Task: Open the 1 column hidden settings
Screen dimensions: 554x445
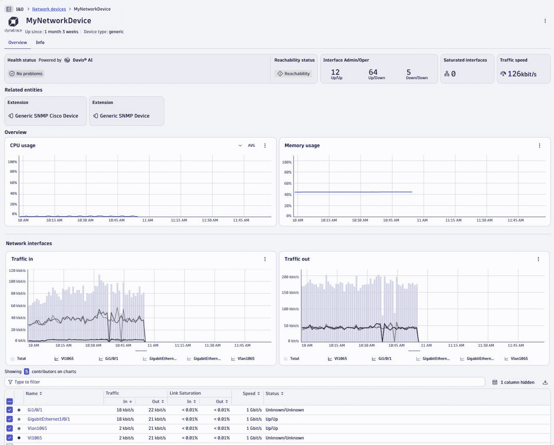Action: click(x=513, y=382)
